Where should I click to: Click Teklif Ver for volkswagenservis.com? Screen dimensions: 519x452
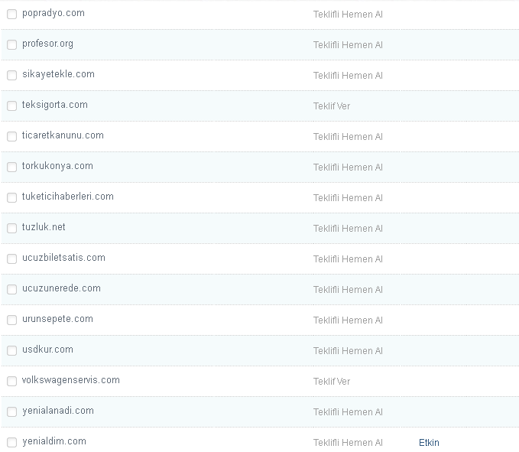(332, 382)
